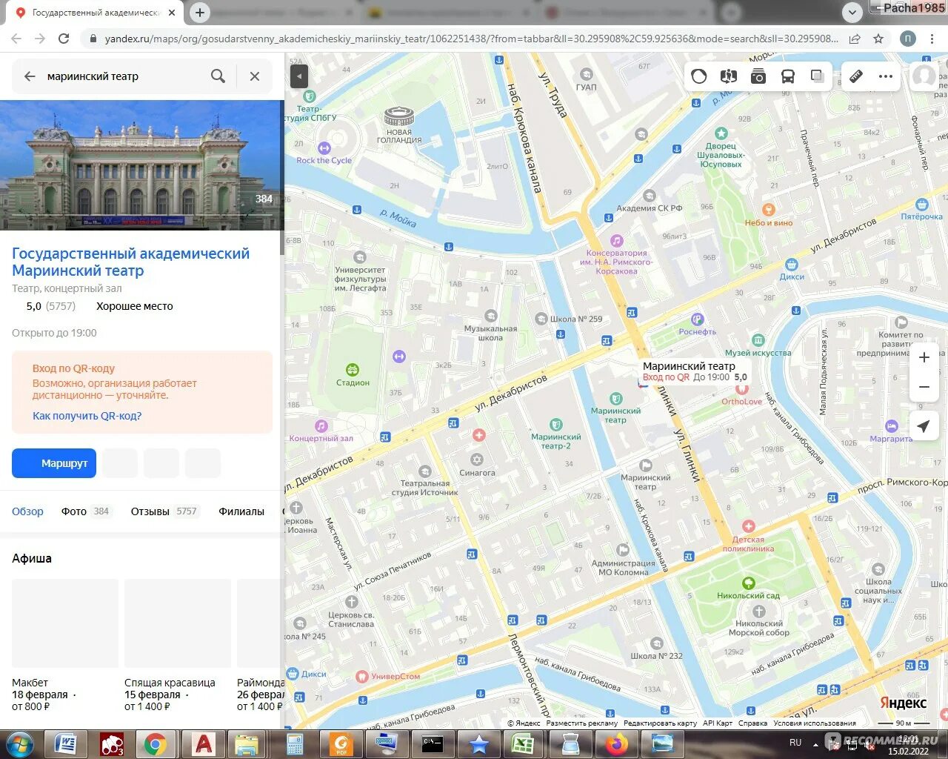Image resolution: width=948 pixels, height=759 pixels.
Task: Click the Государственный академический Мариинский театр title
Action: (x=131, y=262)
